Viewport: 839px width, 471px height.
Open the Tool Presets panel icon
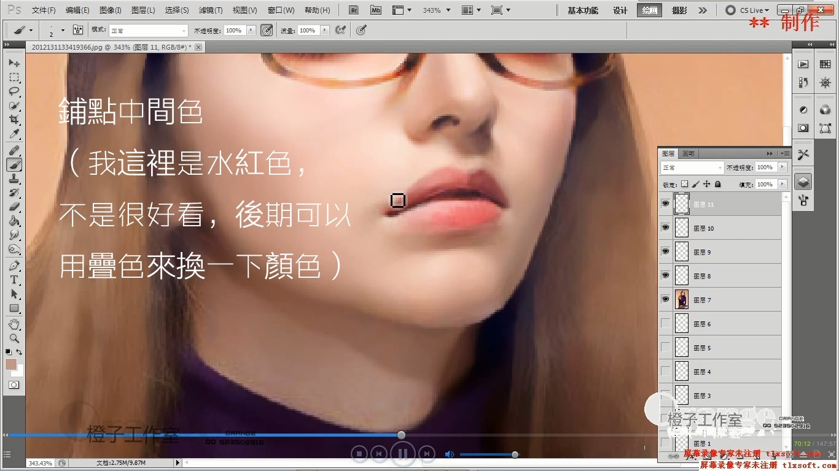803,155
